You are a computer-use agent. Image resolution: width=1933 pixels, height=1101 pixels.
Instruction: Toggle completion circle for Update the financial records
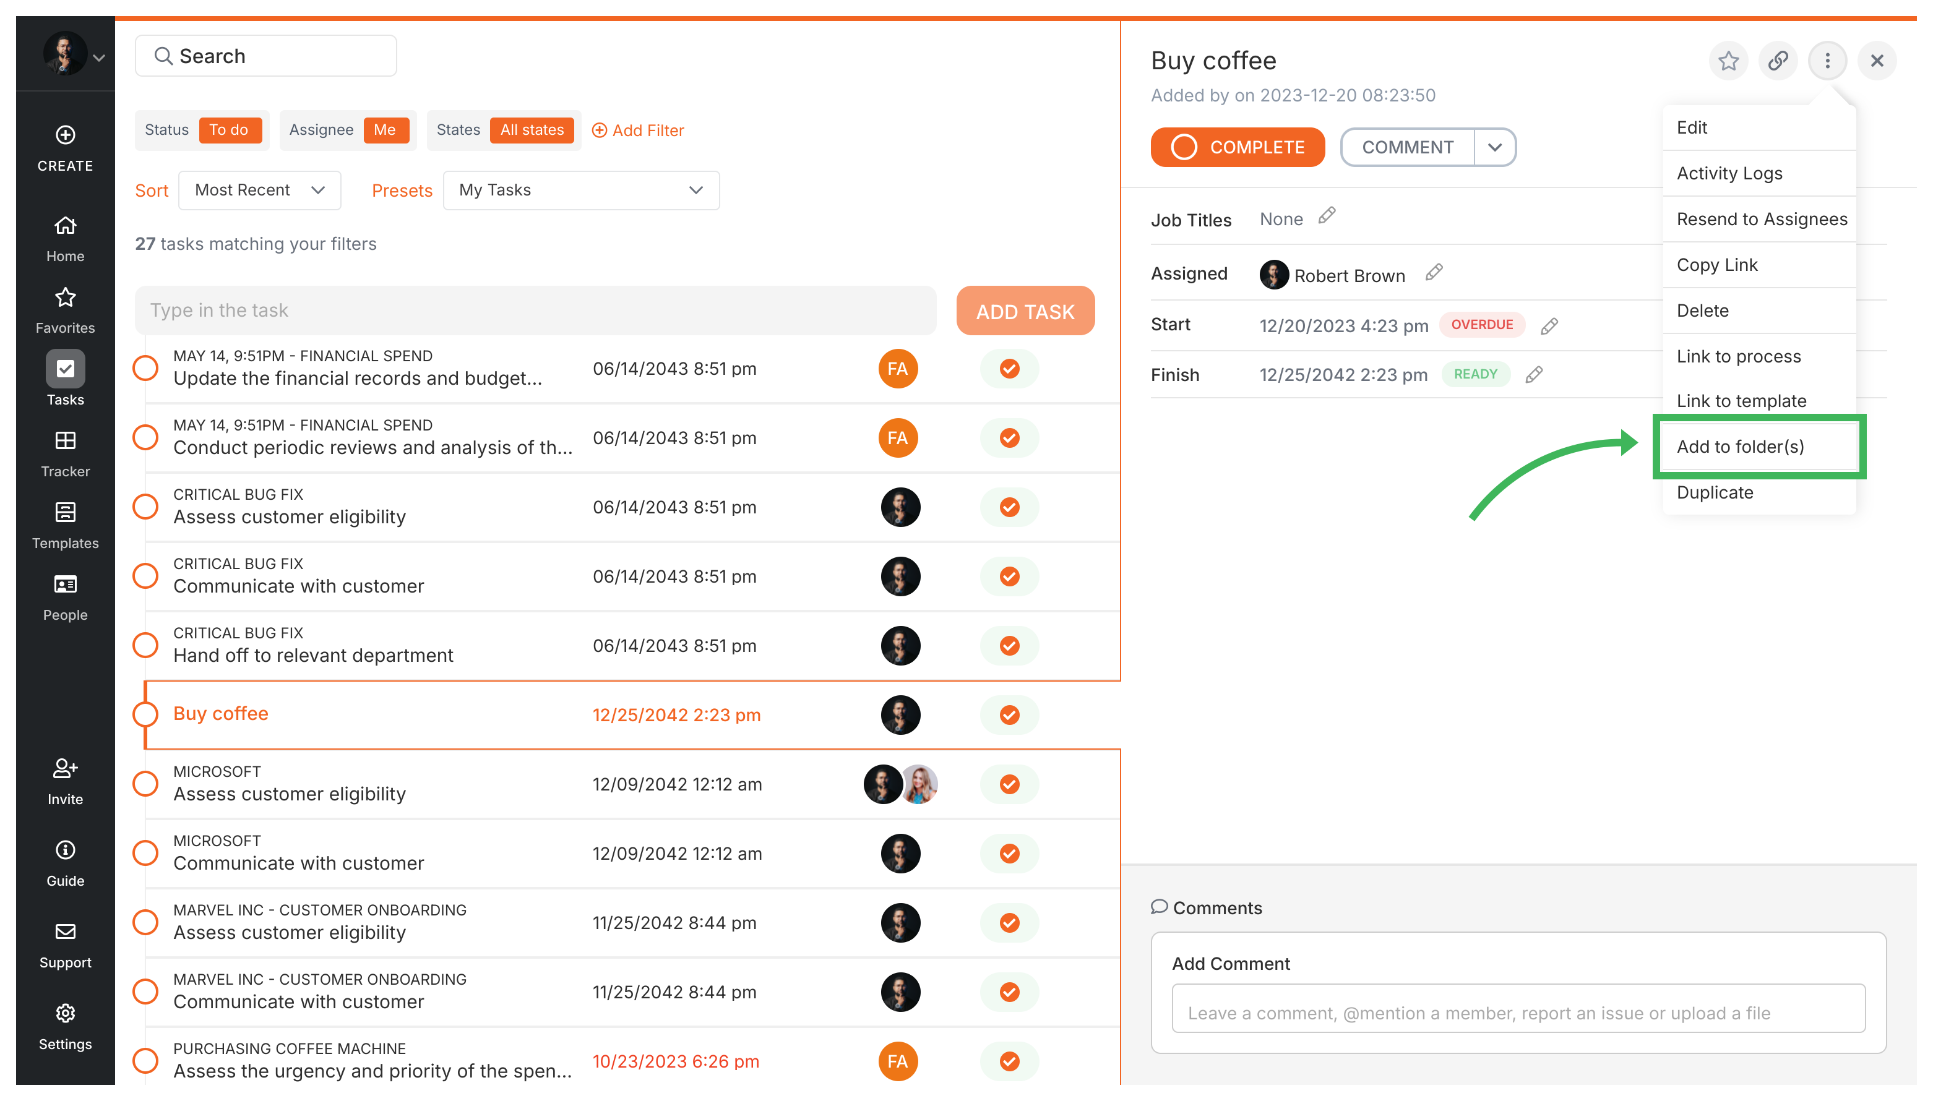point(145,368)
